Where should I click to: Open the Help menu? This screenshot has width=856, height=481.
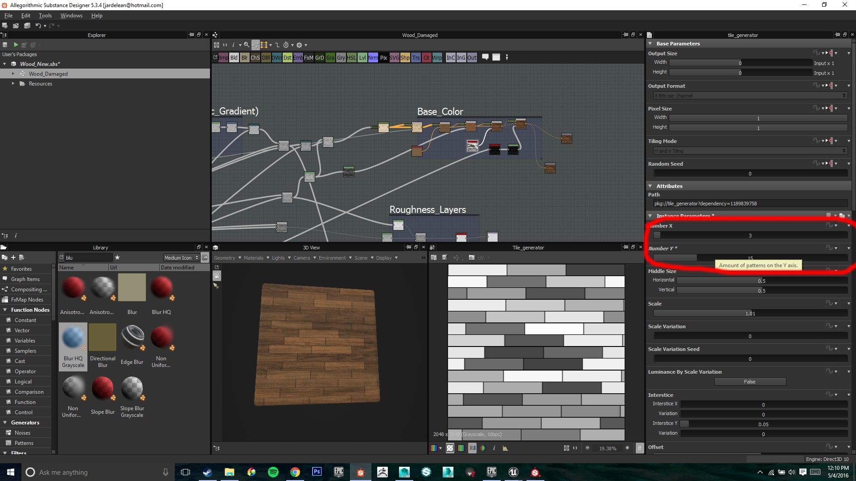click(x=97, y=16)
